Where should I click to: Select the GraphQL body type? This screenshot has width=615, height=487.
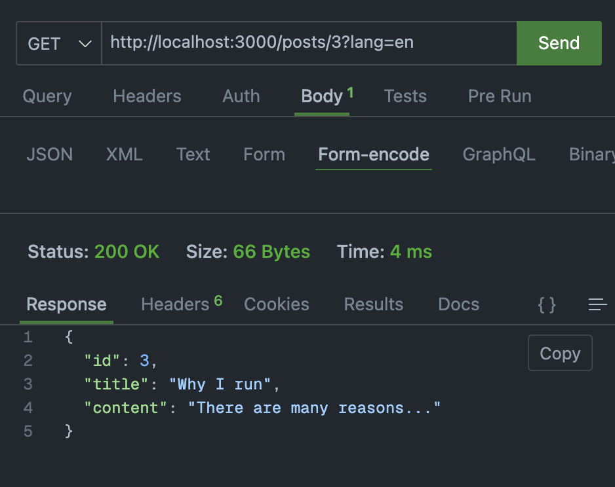click(499, 154)
